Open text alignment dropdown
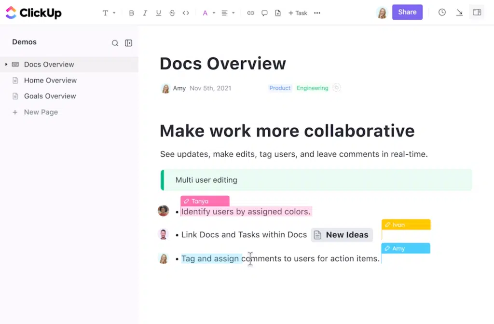494x324 pixels. point(228,13)
